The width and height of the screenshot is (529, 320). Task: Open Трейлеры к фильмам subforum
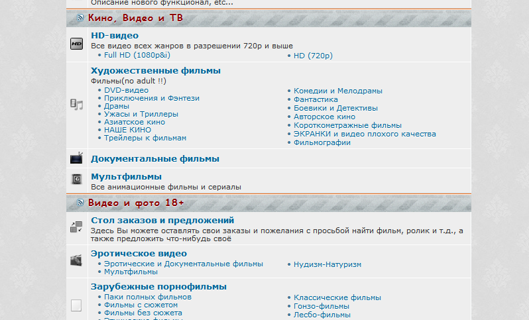(145, 138)
